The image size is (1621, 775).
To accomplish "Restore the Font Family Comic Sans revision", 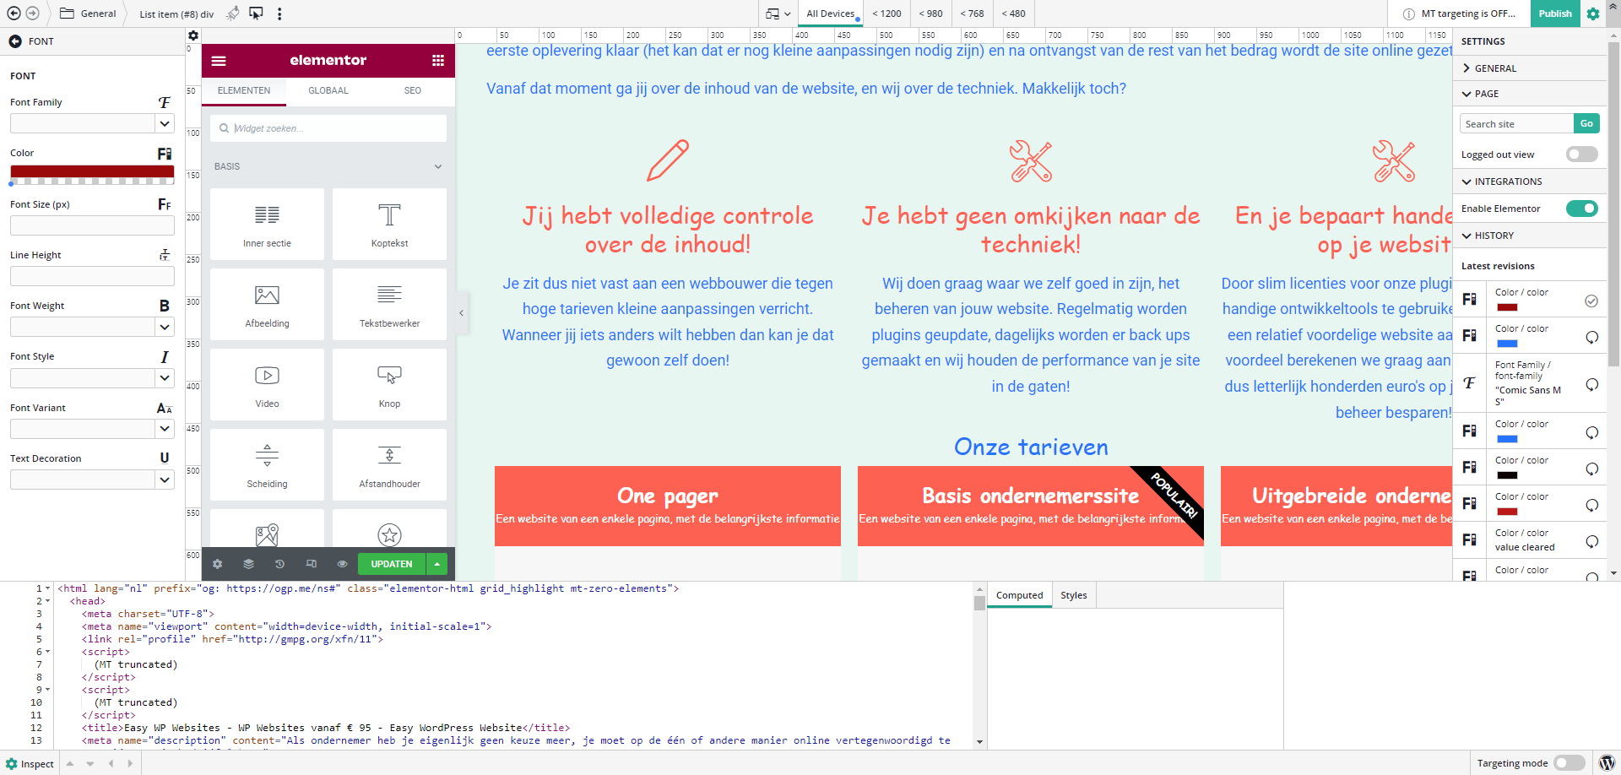I will pos(1591,384).
